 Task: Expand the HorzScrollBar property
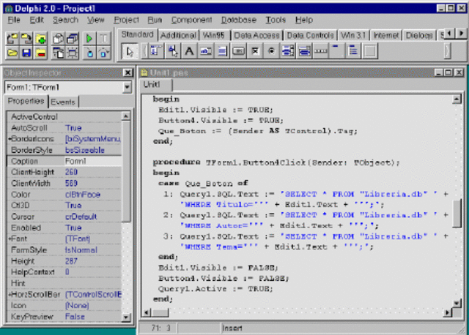(x=10, y=294)
